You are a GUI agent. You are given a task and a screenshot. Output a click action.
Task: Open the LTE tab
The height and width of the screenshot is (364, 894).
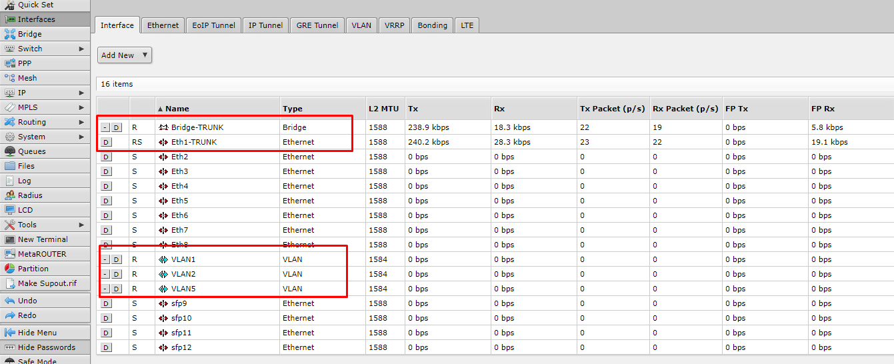click(x=467, y=25)
